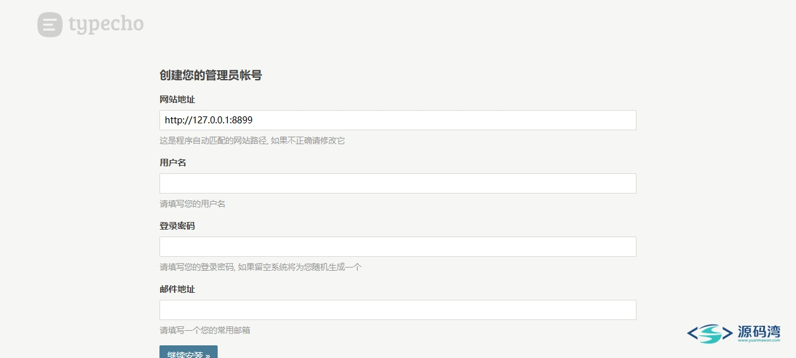The height and width of the screenshot is (358, 796).
Task: Click the 继续安装 button
Action: (189, 352)
